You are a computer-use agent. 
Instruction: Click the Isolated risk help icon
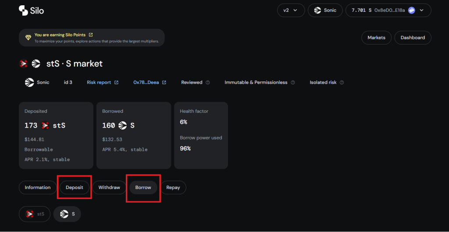click(341, 82)
